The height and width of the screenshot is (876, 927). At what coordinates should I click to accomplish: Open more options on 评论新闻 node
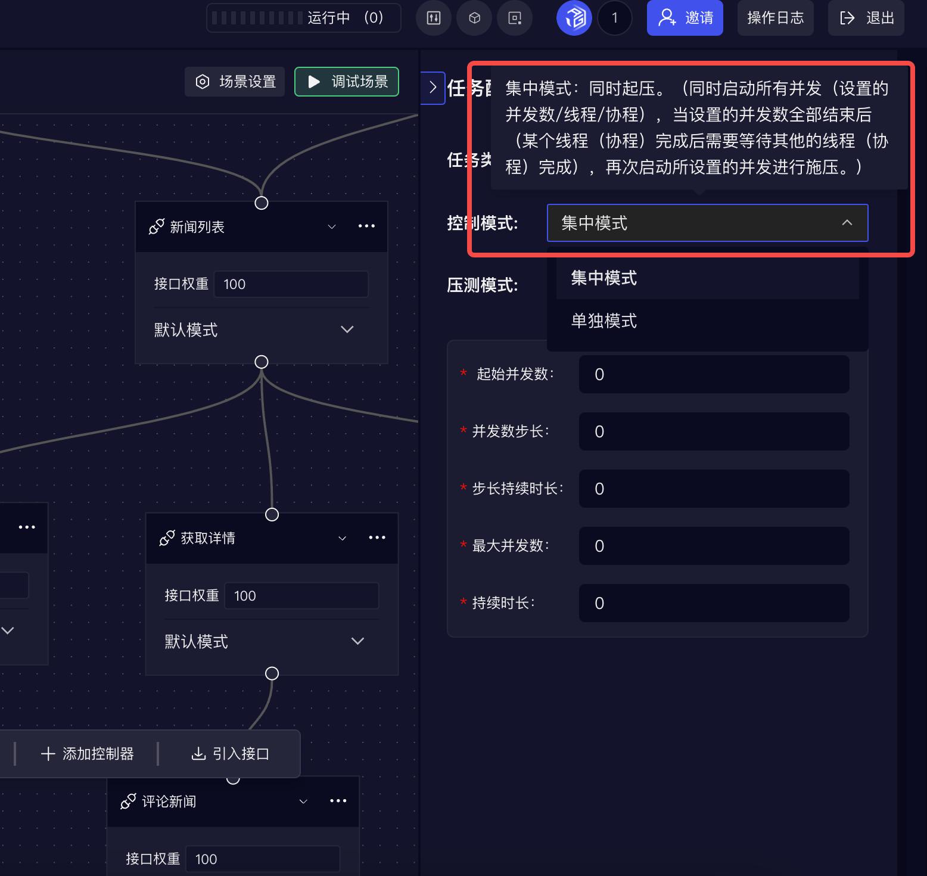338,801
